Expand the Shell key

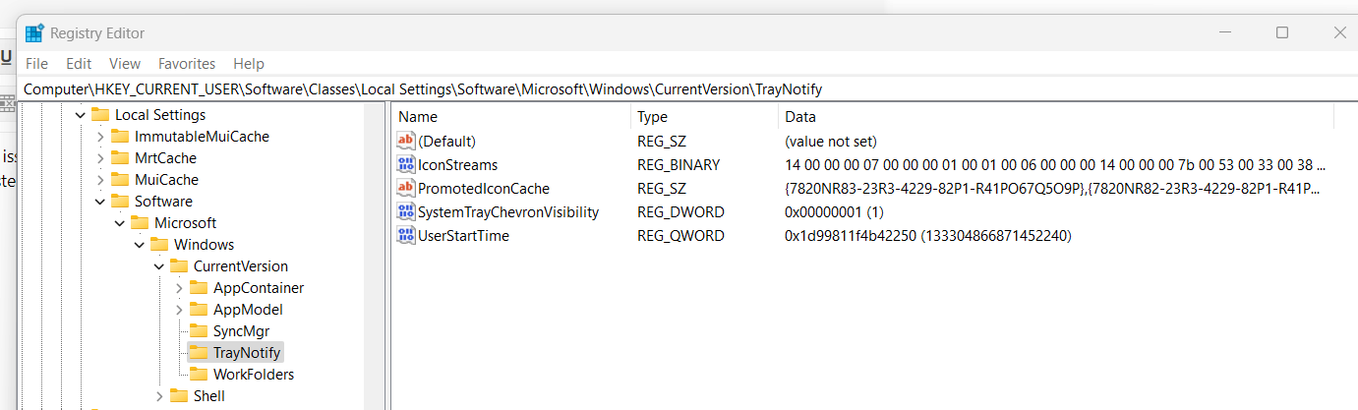click(159, 396)
